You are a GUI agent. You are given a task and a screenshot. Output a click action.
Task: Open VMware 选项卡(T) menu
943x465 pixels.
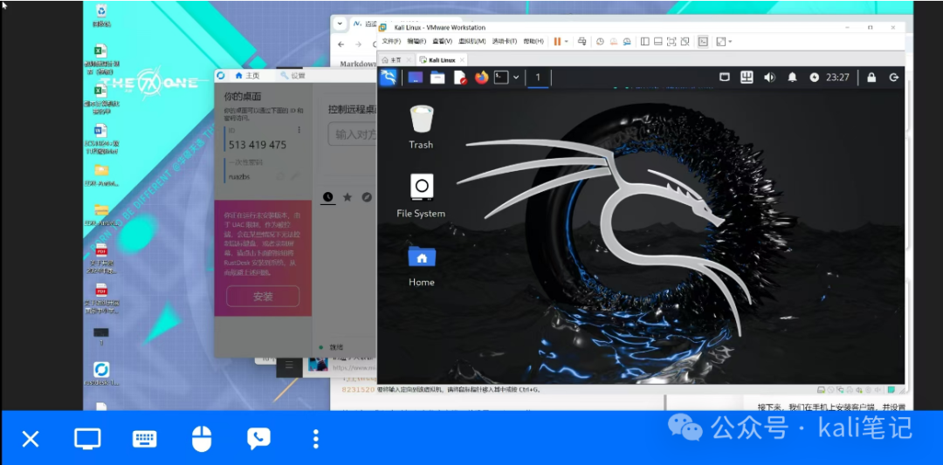[505, 42]
